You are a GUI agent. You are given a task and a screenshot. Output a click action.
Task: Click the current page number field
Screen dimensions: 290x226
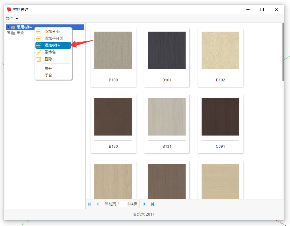pos(122,204)
